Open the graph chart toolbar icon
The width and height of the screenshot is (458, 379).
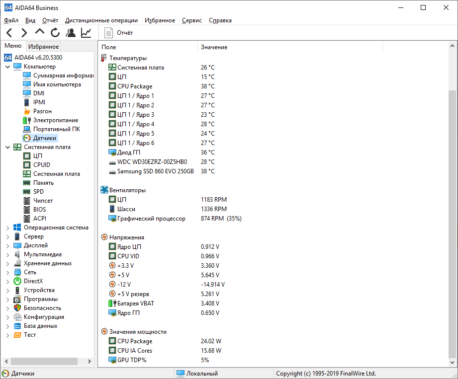coord(86,33)
